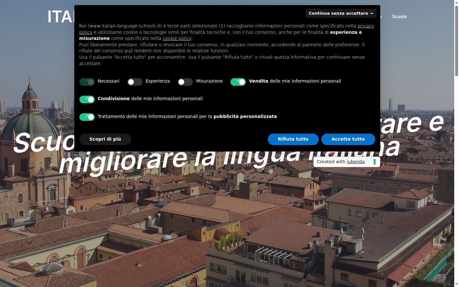Click the Created with iubenda badge
Screen dimensions: 459x287
(x=347, y=162)
